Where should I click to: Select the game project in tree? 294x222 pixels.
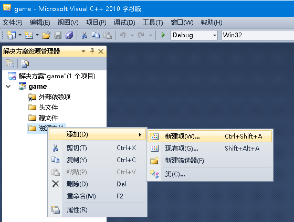[38, 87]
